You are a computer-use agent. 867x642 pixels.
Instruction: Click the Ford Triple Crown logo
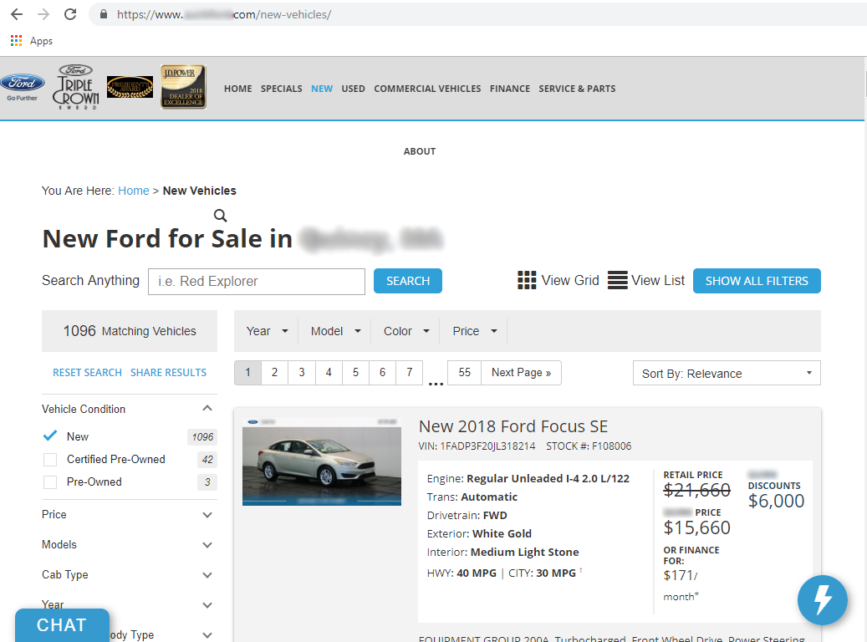coord(76,87)
